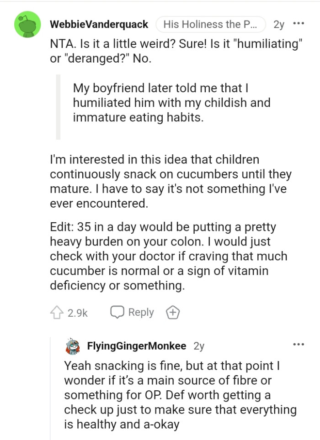Screen dimensions: 320x440
Task: Open the reply speech bubble icon
Action: (118, 312)
